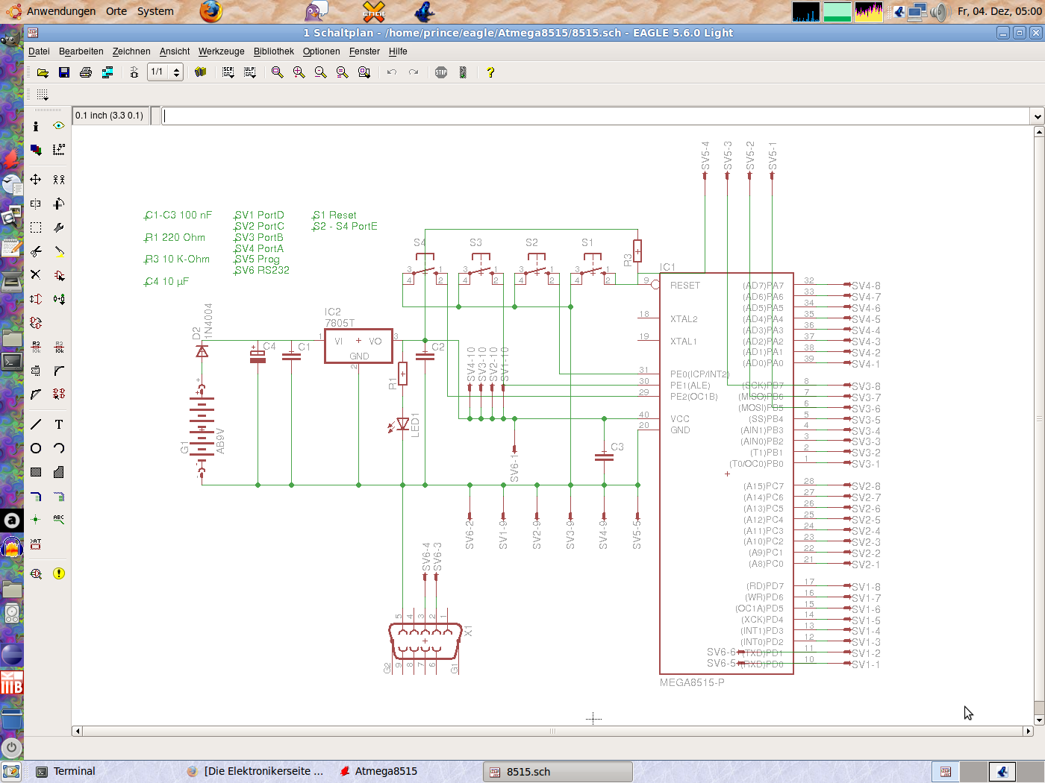
Task: Select the Wire line tool
Action: (x=36, y=424)
